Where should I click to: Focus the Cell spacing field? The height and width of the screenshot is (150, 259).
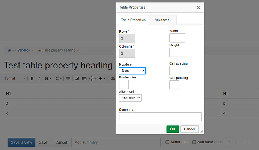[174, 70]
